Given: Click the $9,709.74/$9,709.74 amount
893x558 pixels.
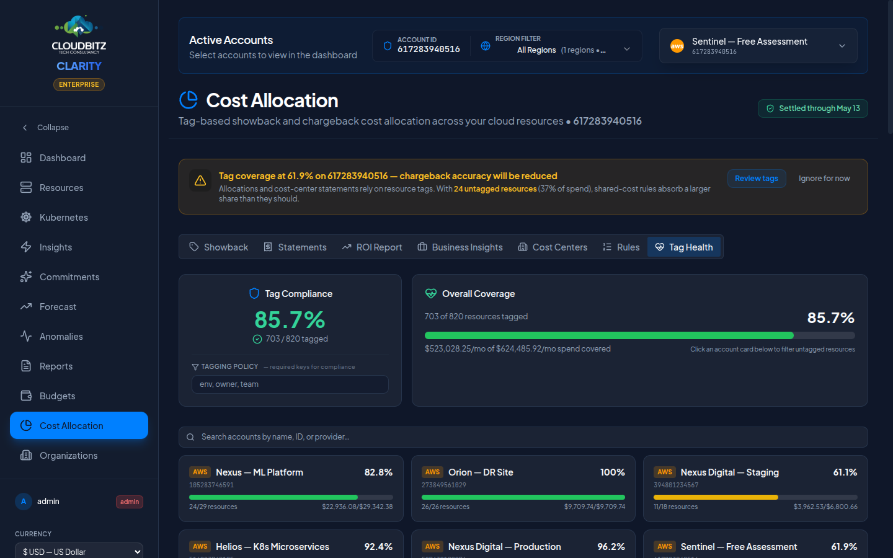Looking at the screenshot, I should (595, 507).
